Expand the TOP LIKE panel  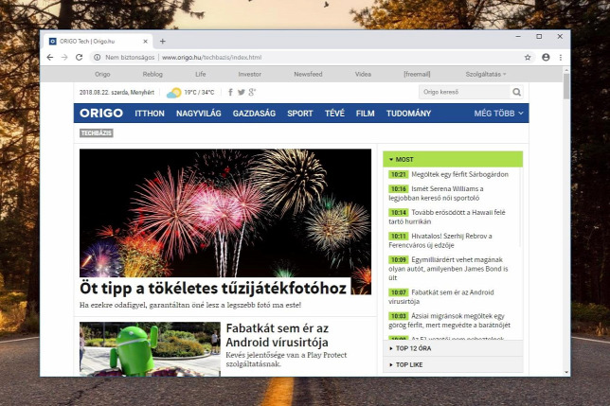(453, 364)
